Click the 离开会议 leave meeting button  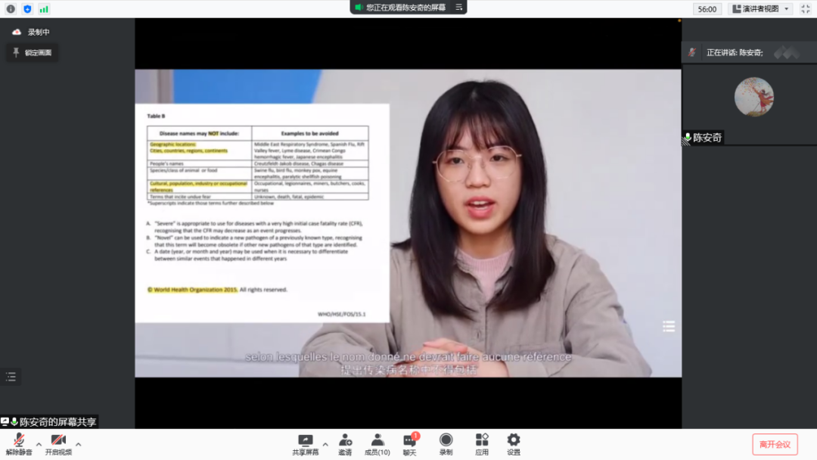click(775, 444)
